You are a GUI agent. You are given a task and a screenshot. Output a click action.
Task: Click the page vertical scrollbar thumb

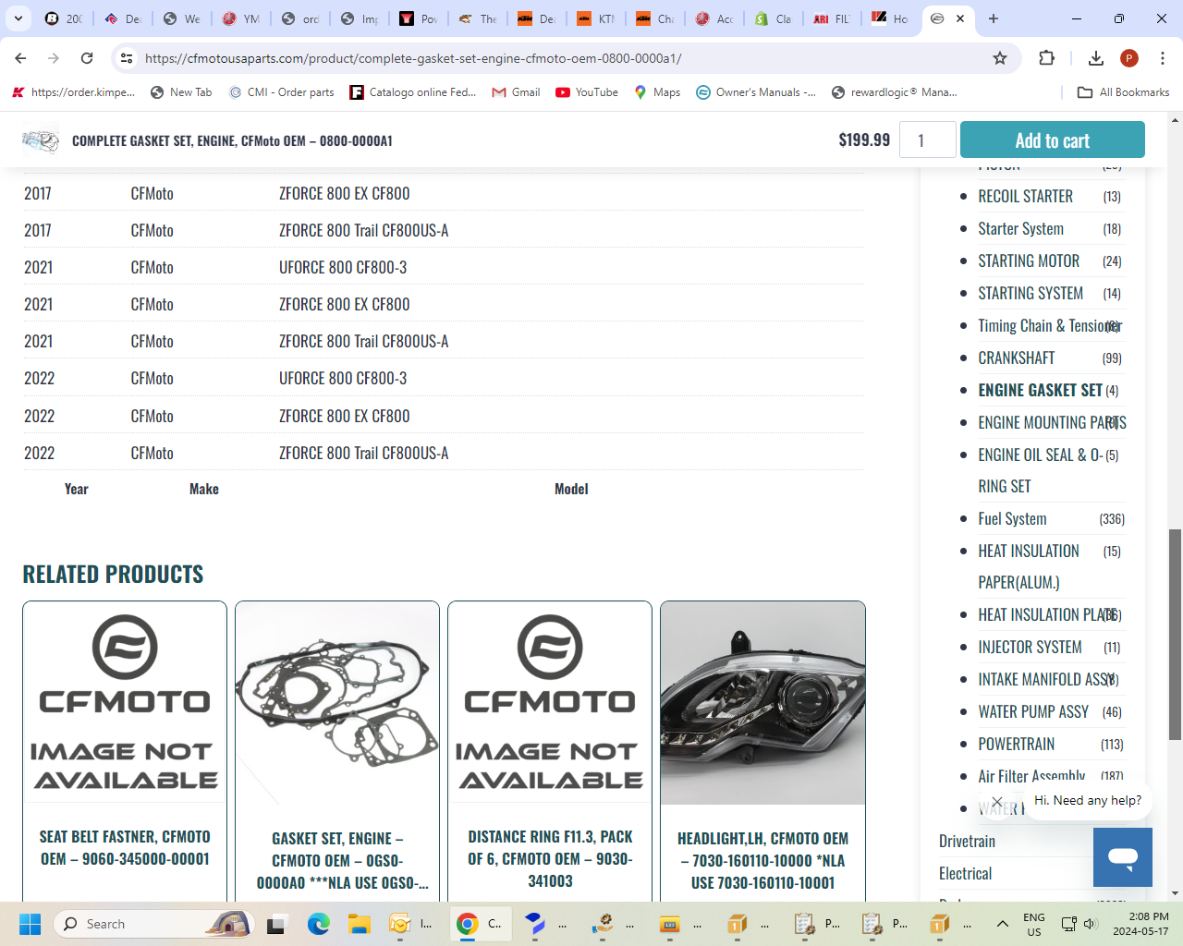[1175, 634]
